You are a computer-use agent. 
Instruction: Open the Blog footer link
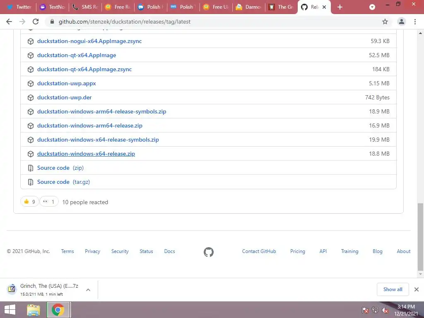[378, 251]
